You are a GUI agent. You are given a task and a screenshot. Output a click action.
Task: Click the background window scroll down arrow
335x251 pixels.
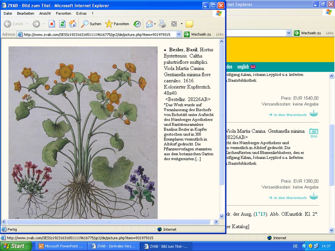tap(332, 230)
